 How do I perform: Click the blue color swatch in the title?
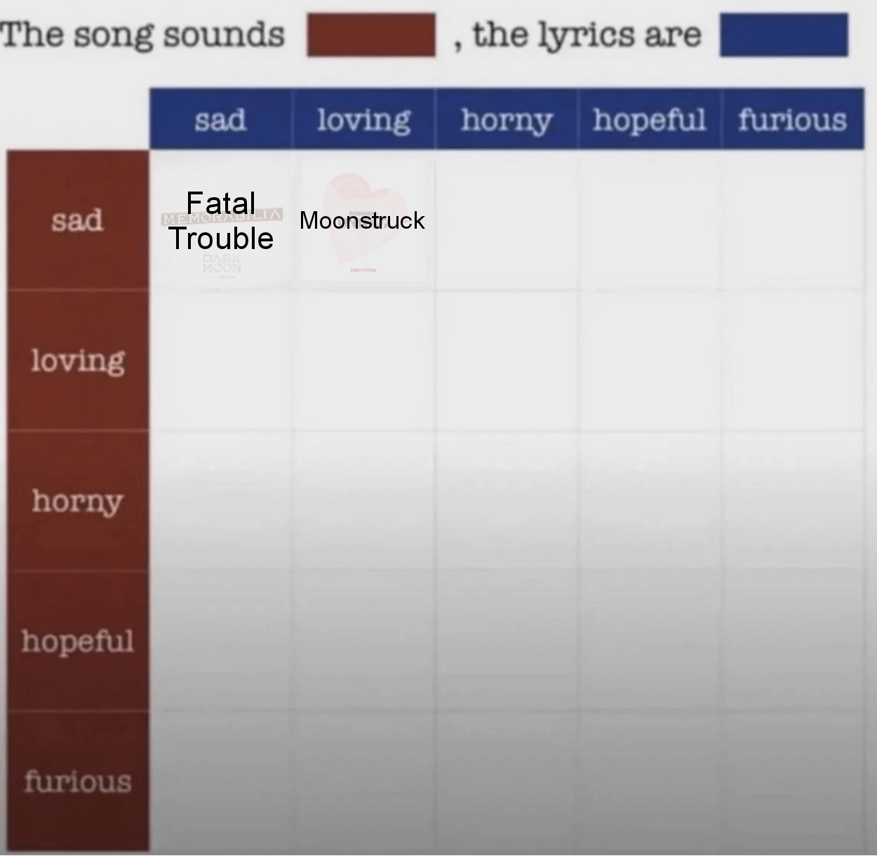tap(783, 34)
